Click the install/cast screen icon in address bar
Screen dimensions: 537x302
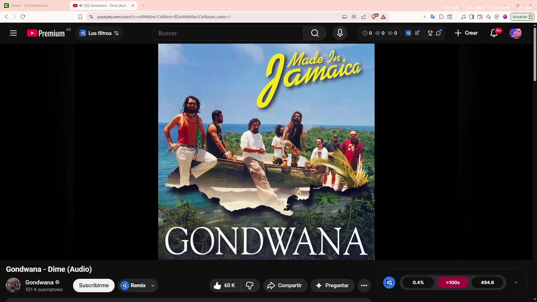(x=344, y=17)
